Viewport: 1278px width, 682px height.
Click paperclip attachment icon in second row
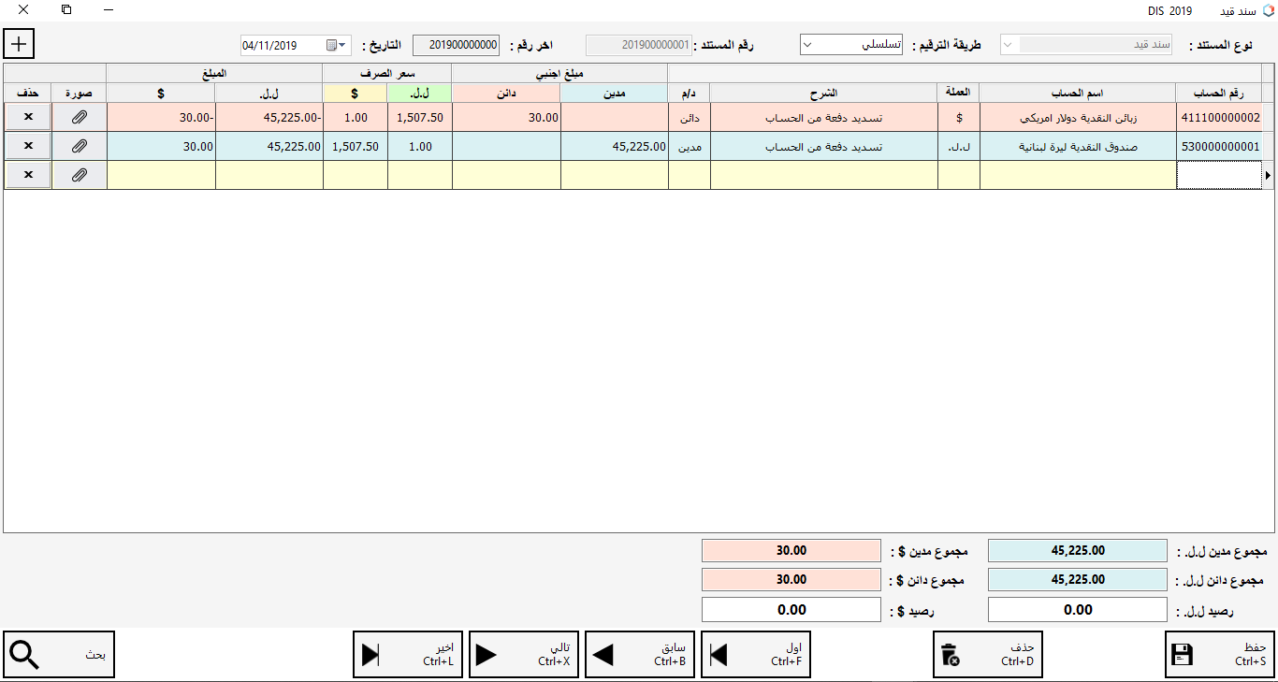(80, 146)
